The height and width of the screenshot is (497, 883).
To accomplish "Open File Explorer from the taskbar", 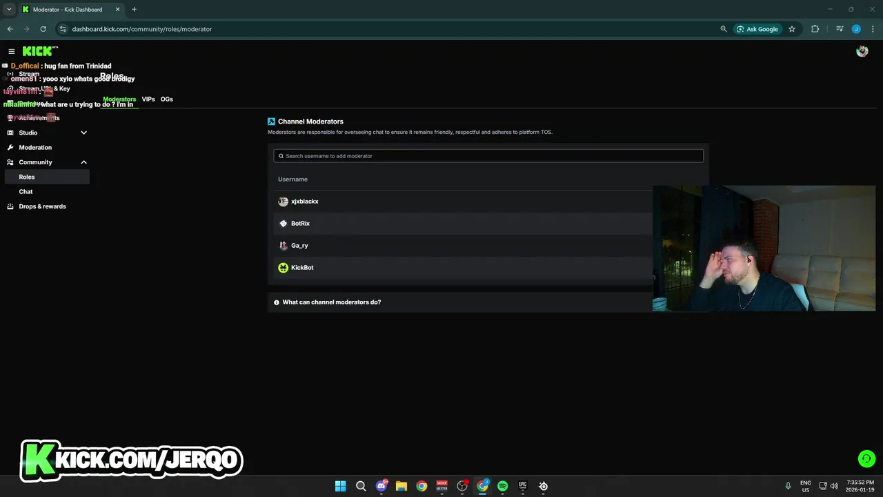I will pos(401,486).
